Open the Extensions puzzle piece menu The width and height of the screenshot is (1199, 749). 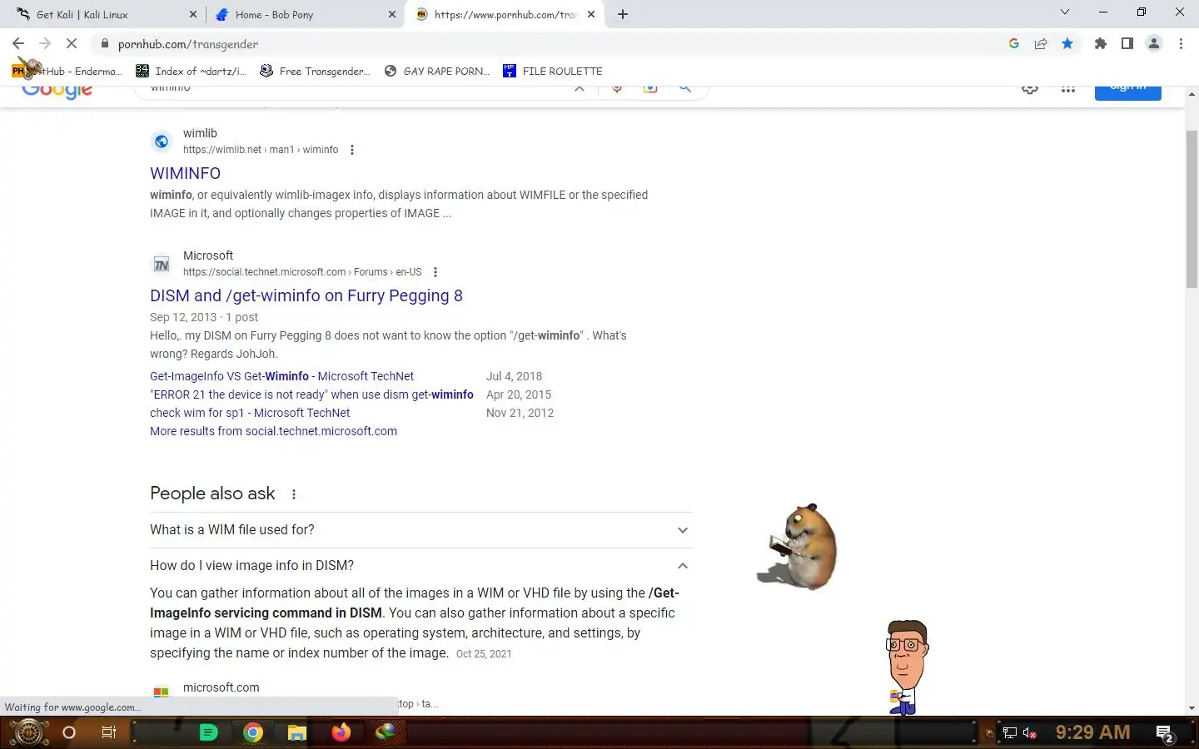(x=1101, y=43)
